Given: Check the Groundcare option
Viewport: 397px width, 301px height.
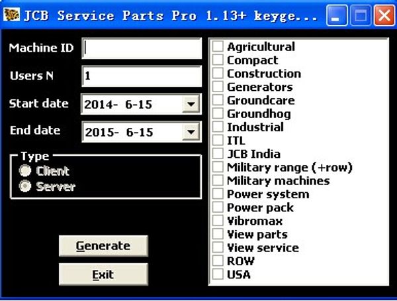Looking at the screenshot, I should 218,100.
